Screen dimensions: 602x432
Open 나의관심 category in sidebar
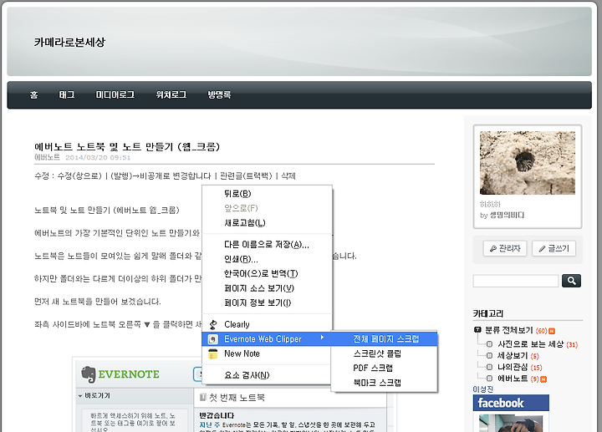(513, 367)
